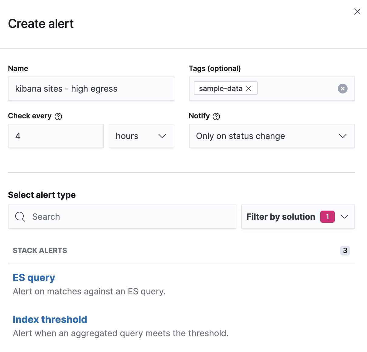This screenshot has width=367, height=352.
Task: Clear all tags with the circular X icon
Action: pos(342,89)
